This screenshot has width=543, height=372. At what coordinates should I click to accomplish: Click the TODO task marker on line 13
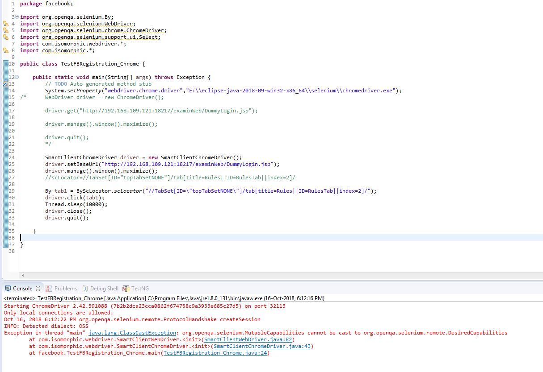pos(6,84)
